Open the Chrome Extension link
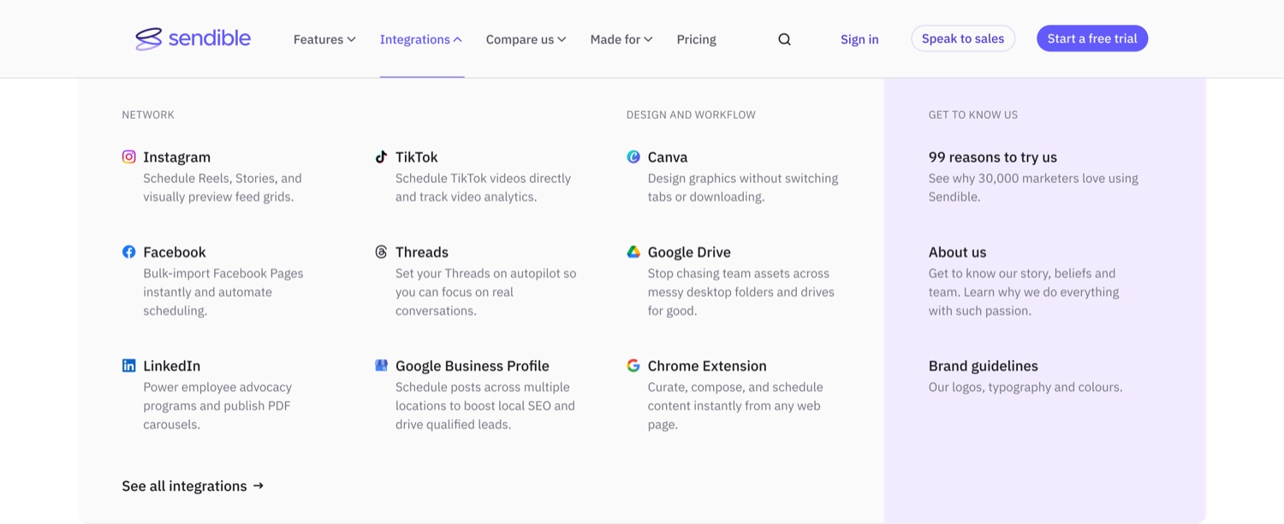 pyautogui.click(x=707, y=365)
